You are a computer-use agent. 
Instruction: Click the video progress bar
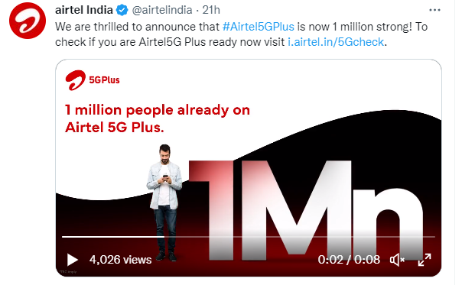tap(249, 236)
